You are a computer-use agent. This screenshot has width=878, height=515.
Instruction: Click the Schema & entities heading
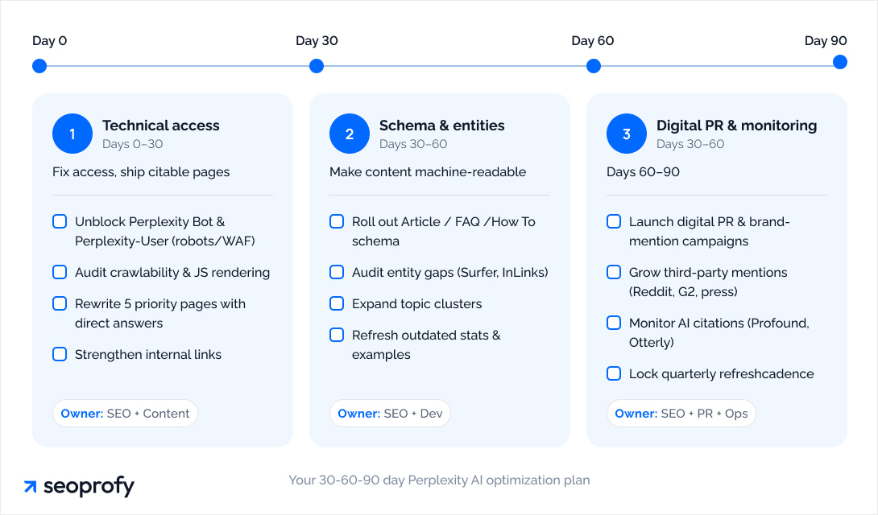coord(441,126)
